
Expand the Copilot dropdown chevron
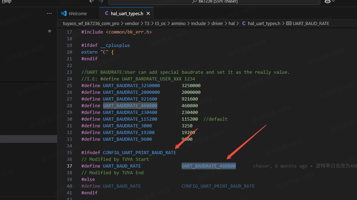pos(333,1)
